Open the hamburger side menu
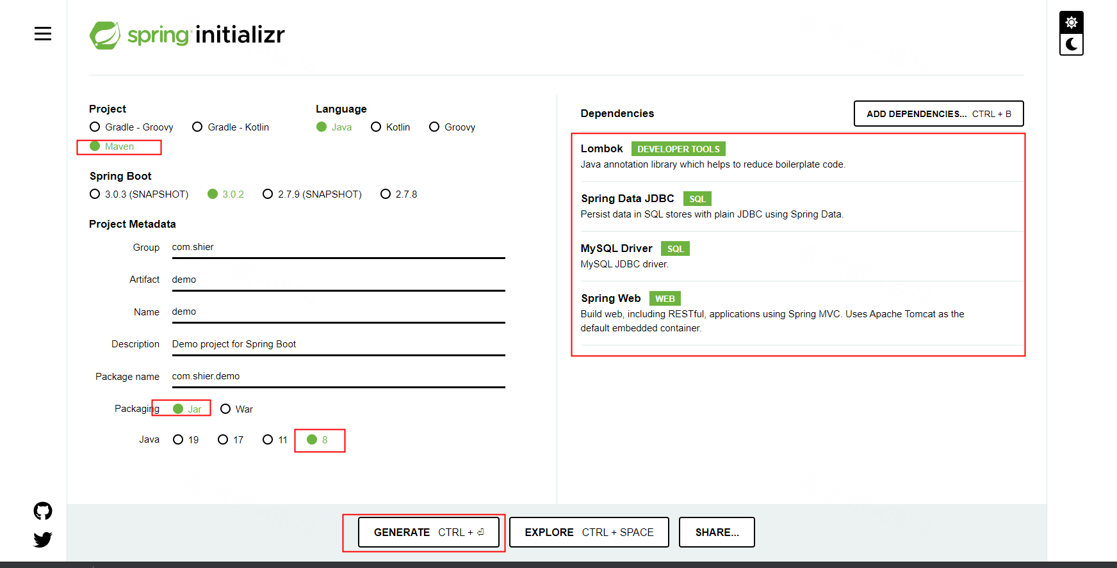 [x=43, y=34]
